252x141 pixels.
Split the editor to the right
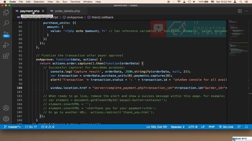pos(240,11)
